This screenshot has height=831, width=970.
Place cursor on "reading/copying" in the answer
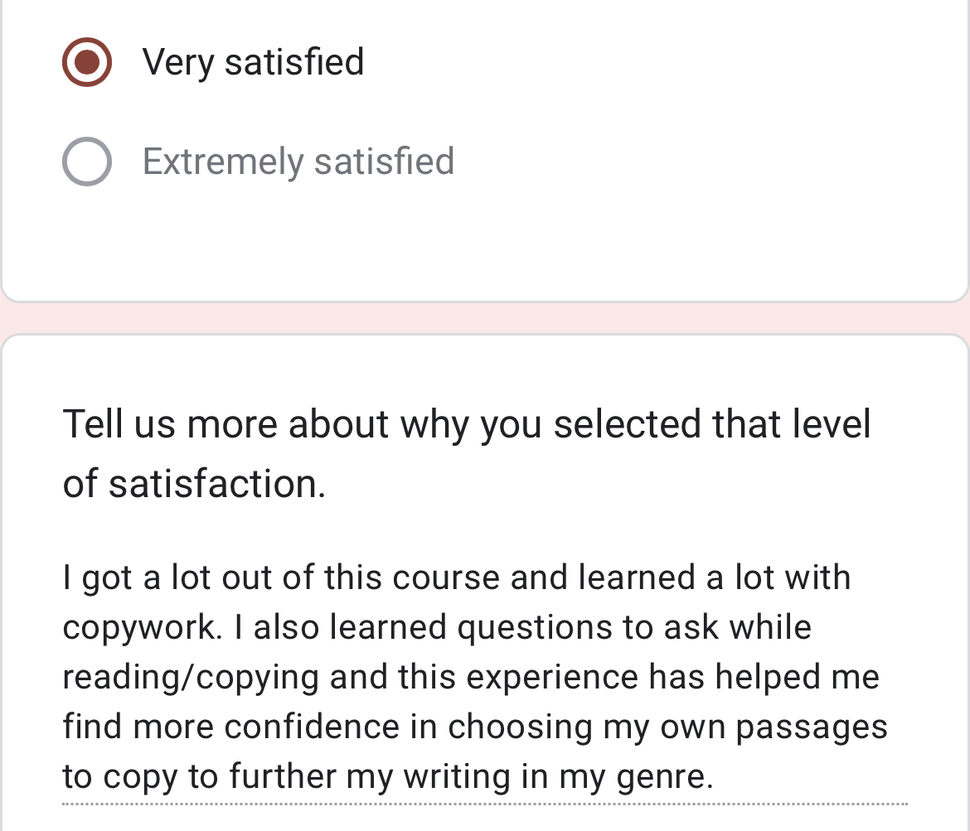[x=191, y=677]
